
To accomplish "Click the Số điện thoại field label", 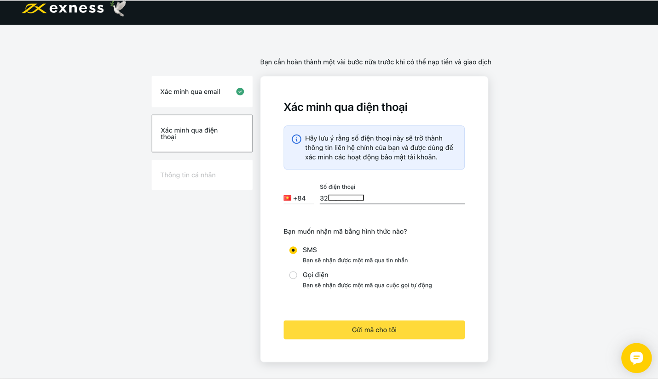I will (x=337, y=187).
